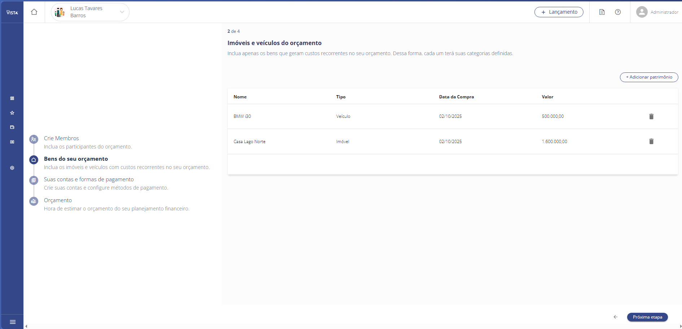Viewport: 682px width, 329px height.
Task: Open settings hexagon icon in sidebar
Action: [x=12, y=168]
